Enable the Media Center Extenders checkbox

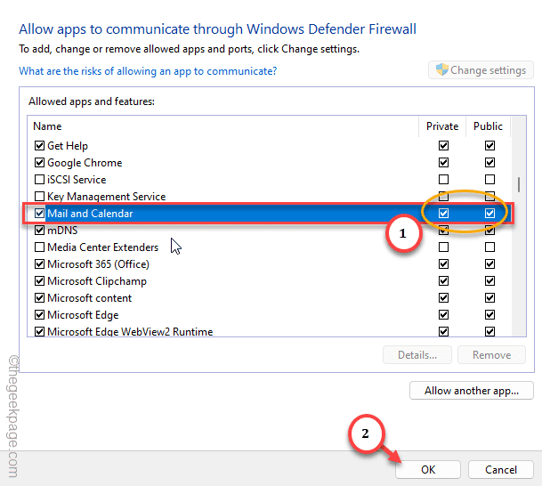click(x=39, y=247)
